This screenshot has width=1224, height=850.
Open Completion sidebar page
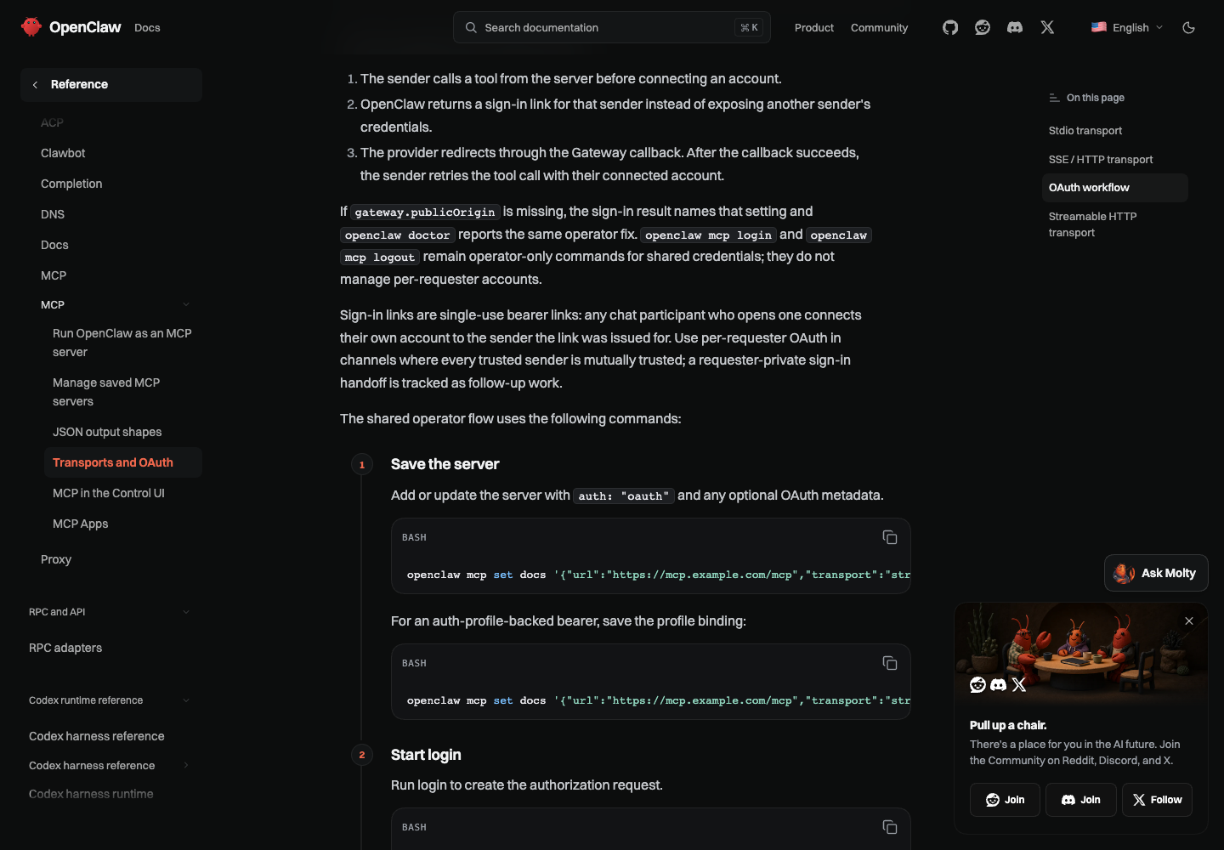[71, 184]
